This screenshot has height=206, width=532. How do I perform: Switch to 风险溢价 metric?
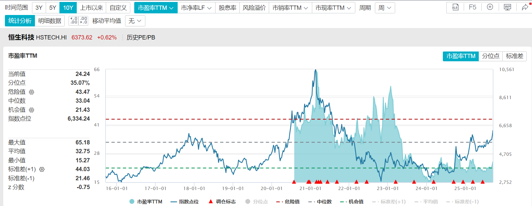254,8
